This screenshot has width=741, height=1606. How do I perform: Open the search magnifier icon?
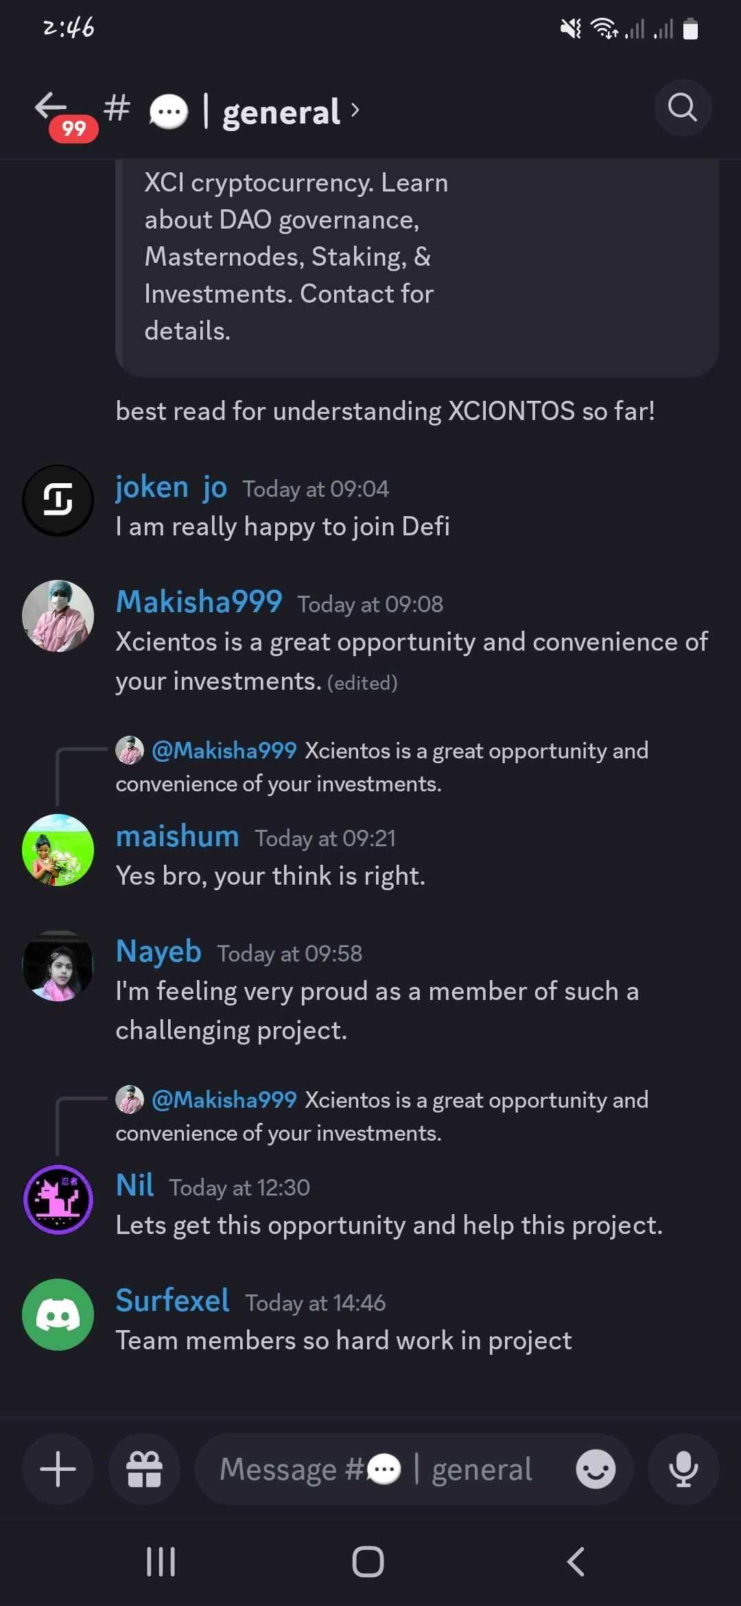(x=682, y=108)
